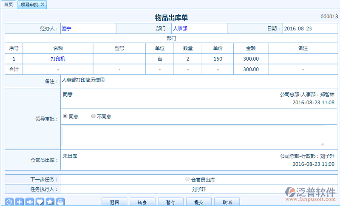Click the star bookmark icon
Screen dimensions: 340x206
click(50, 202)
